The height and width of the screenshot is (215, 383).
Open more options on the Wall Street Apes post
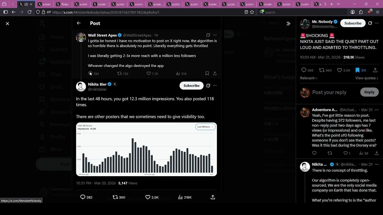(215, 35)
